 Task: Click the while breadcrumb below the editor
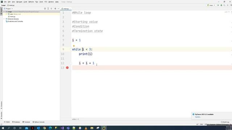coord(75,119)
